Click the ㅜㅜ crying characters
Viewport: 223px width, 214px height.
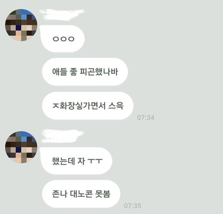click(x=95, y=161)
